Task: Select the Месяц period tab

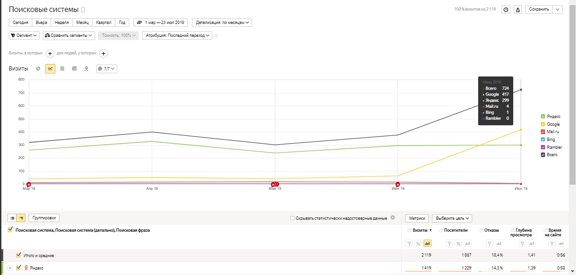Action: [83, 22]
